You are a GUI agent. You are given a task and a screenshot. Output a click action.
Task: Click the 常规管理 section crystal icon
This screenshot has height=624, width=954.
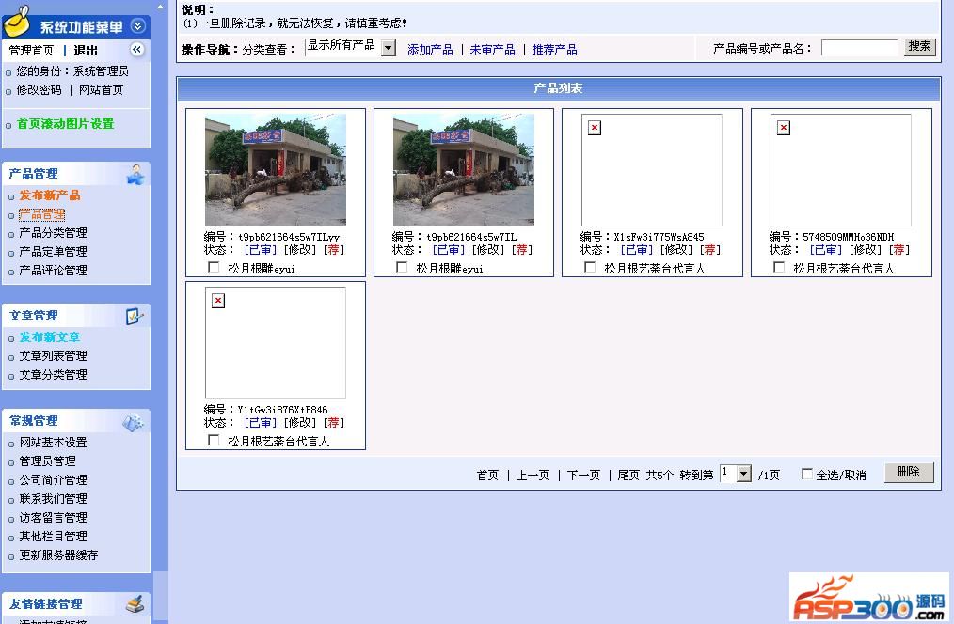[134, 422]
